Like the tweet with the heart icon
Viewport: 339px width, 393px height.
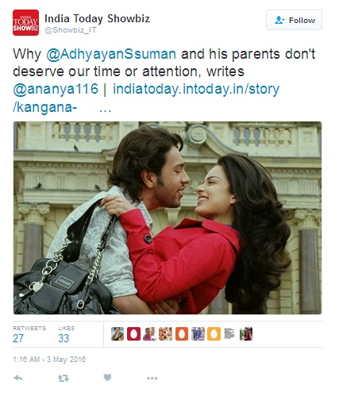pos(107,377)
